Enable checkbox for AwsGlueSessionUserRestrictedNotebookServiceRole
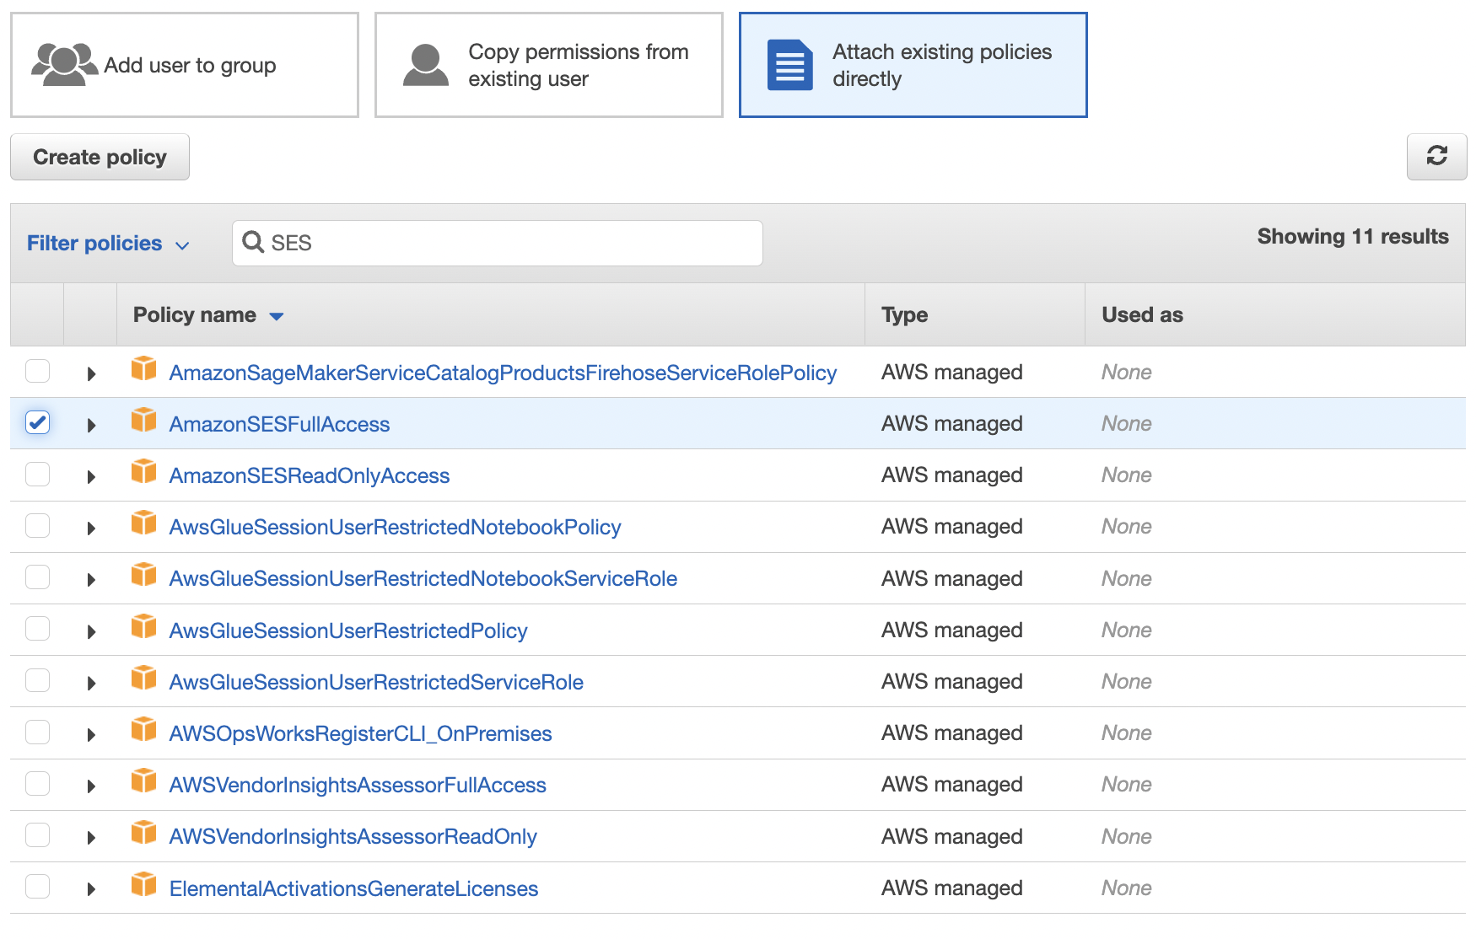The width and height of the screenshot is (1476, 939). pos(37,577)
